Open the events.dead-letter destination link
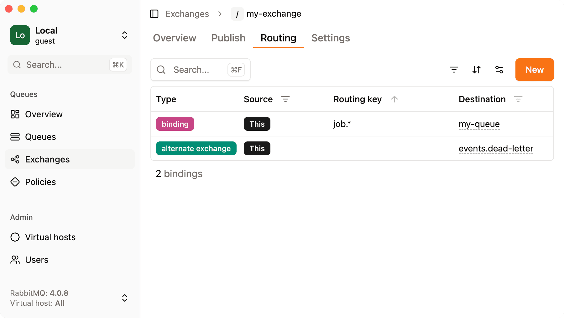 click(x=496, y=149)
